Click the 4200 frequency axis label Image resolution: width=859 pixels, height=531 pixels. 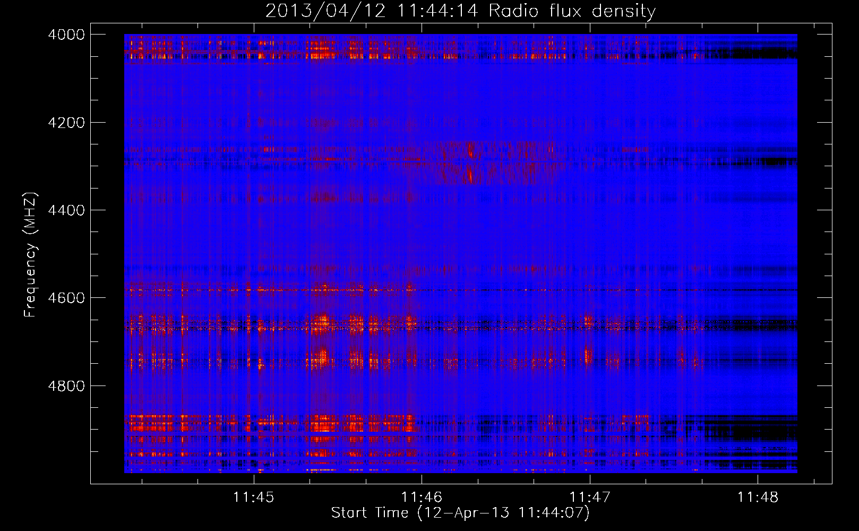click(x=66, y=122)
